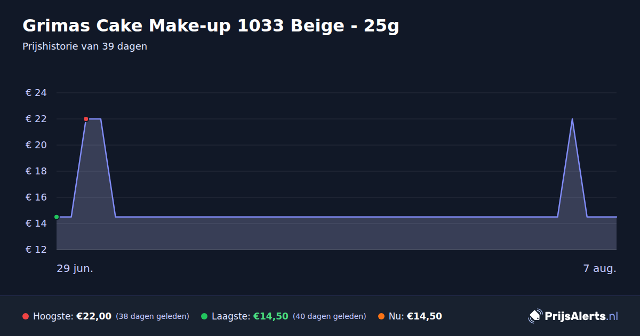Click the PrijsAlerts tag logo icon
The height and width of the screenshot is (336, 640).
coord(535,316)
